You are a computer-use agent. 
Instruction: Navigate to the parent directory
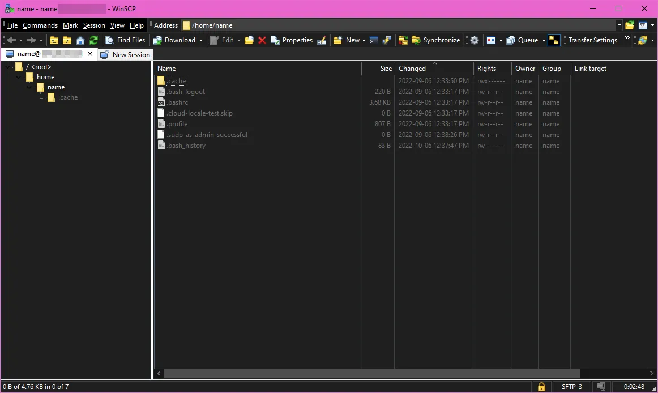[x=53, y=40]
